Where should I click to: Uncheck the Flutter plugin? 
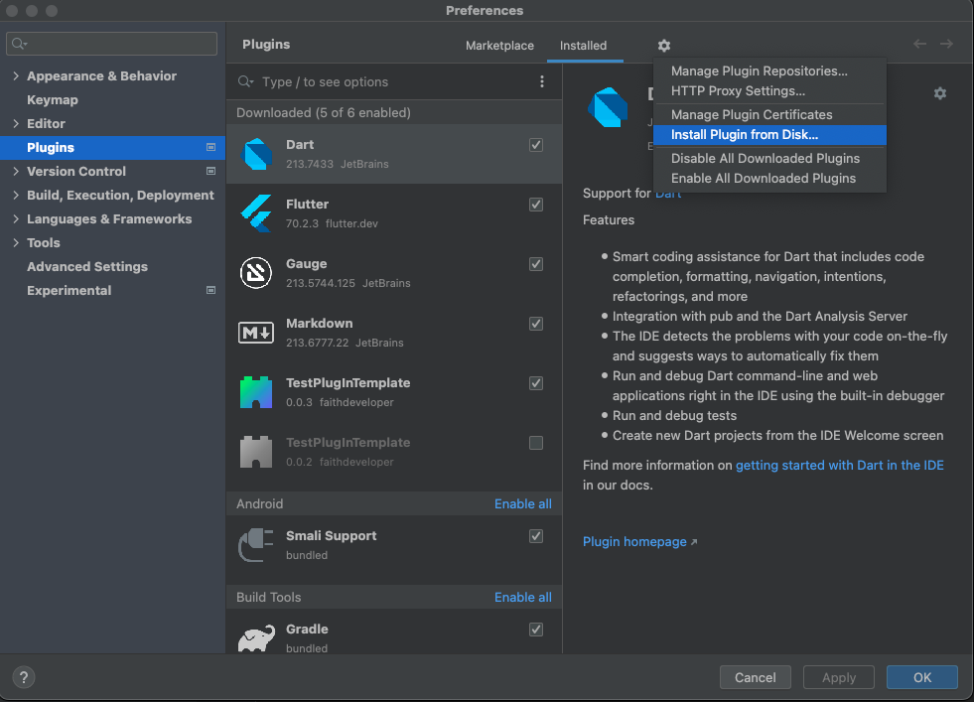click(x=536, y=205)
